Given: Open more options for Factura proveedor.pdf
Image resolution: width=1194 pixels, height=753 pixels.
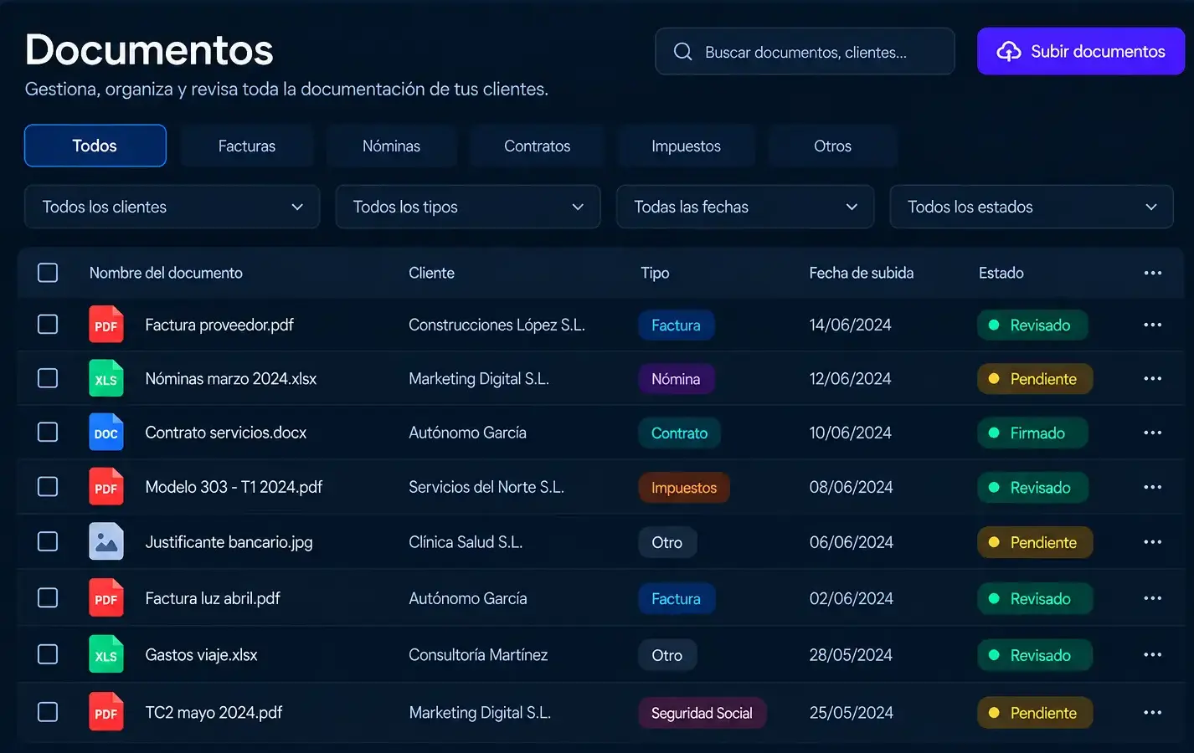Looking at the screenshot, I should tap(1153, 325).
